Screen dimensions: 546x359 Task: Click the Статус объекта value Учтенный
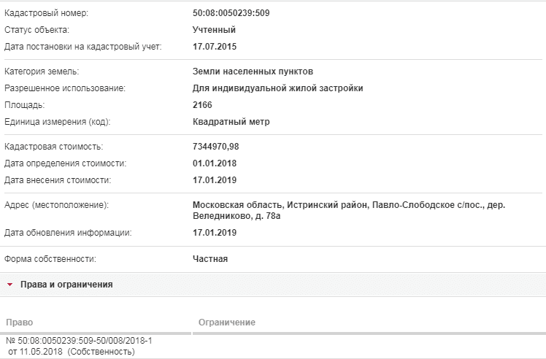pos(214,30)
